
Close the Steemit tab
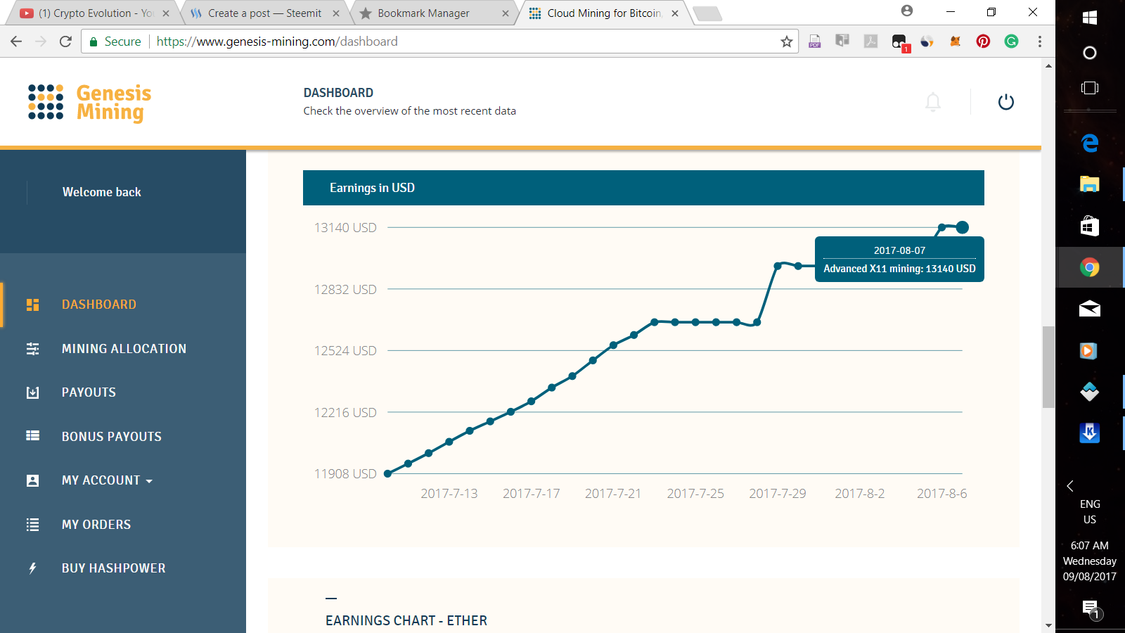coord(336,13)
